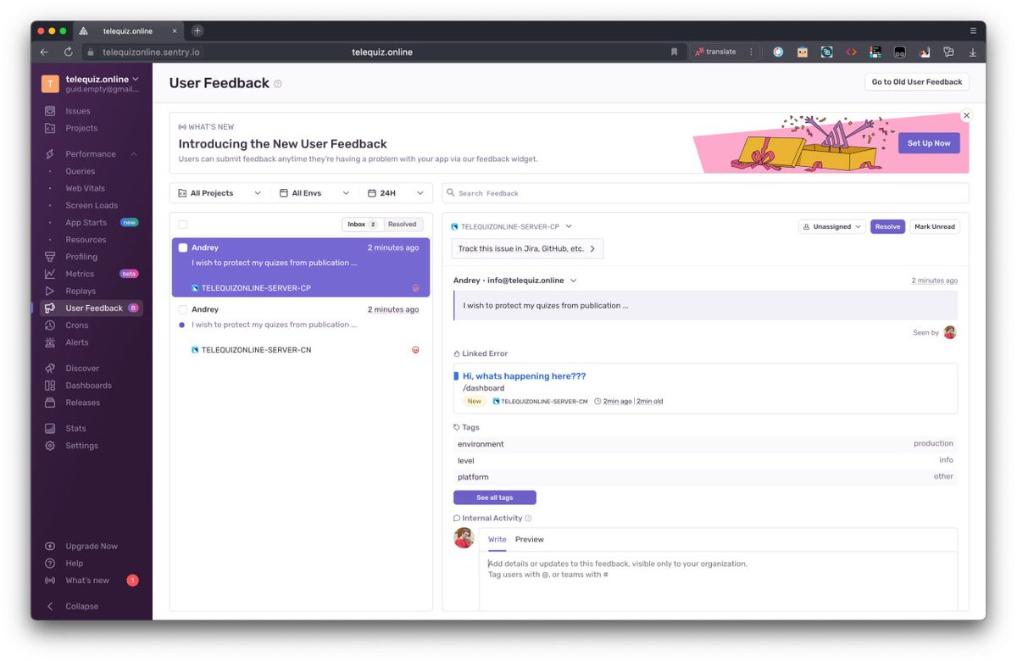The image size is (1017, 661).
Task: Click the browser back arrow
Action: (x=44, y=52)
